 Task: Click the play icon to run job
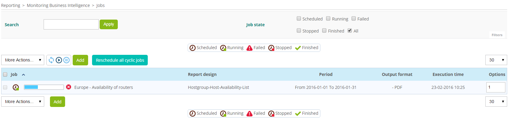59,60
